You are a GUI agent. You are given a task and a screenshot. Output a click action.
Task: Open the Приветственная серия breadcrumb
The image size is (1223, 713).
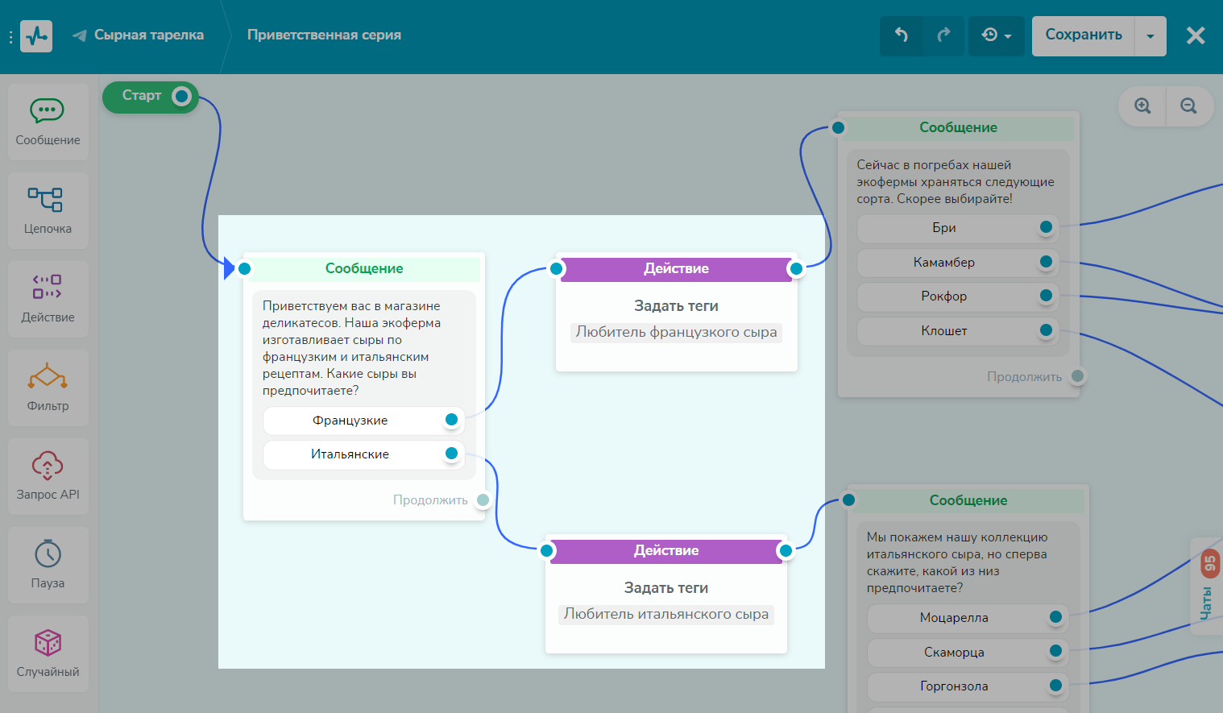coord(324,35)
